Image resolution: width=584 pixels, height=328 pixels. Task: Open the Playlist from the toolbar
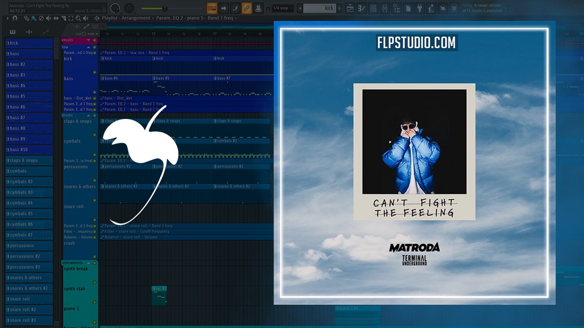coord(350,8)
